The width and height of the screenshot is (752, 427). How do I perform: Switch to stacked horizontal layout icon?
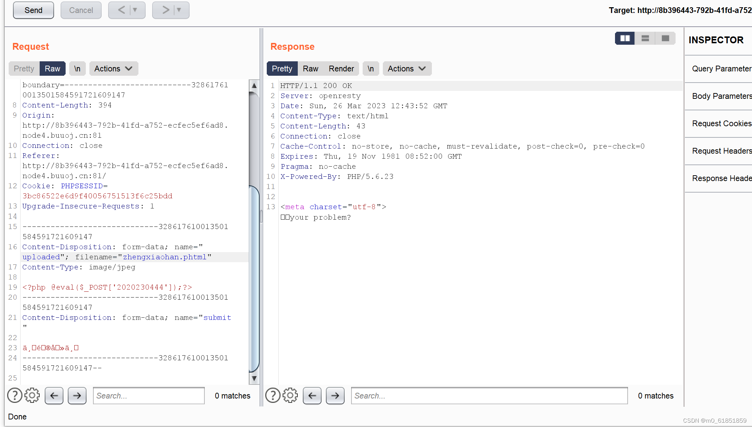pos(645,38)
